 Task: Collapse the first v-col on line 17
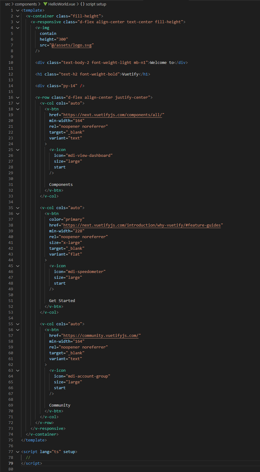point(18,103)
